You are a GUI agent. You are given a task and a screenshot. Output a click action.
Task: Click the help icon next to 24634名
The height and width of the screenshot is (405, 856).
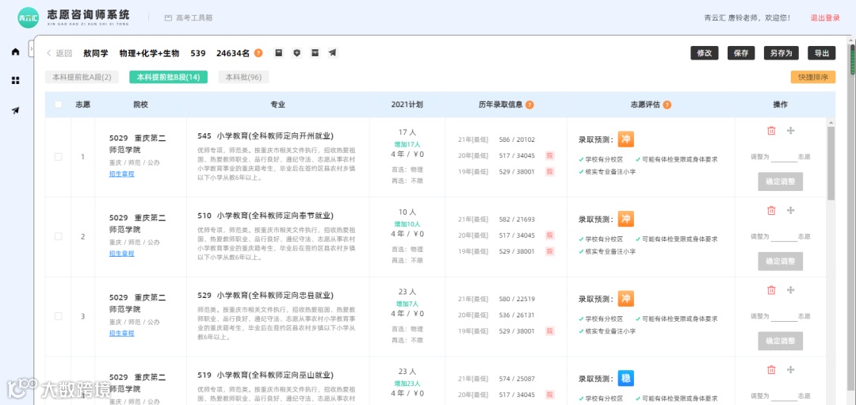pos(258,53)
